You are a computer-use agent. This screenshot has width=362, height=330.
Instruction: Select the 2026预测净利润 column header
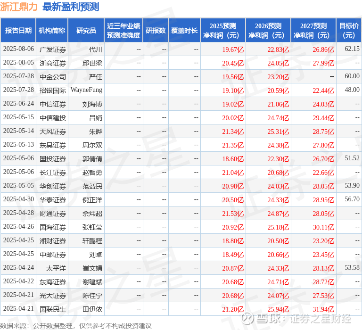268,31
